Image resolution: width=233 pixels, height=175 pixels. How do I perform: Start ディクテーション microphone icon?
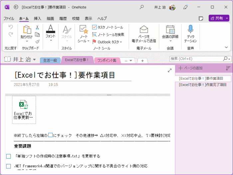[190, 29]
